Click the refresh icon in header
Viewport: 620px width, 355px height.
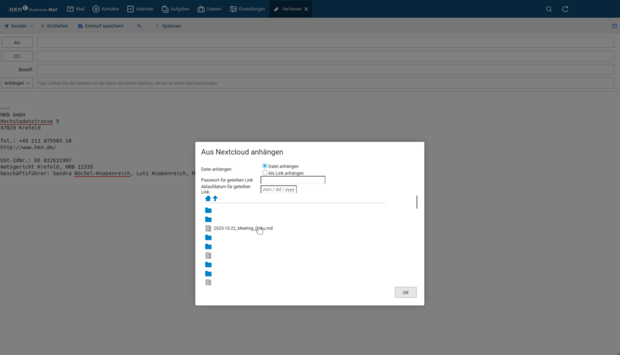click(566, 9)
